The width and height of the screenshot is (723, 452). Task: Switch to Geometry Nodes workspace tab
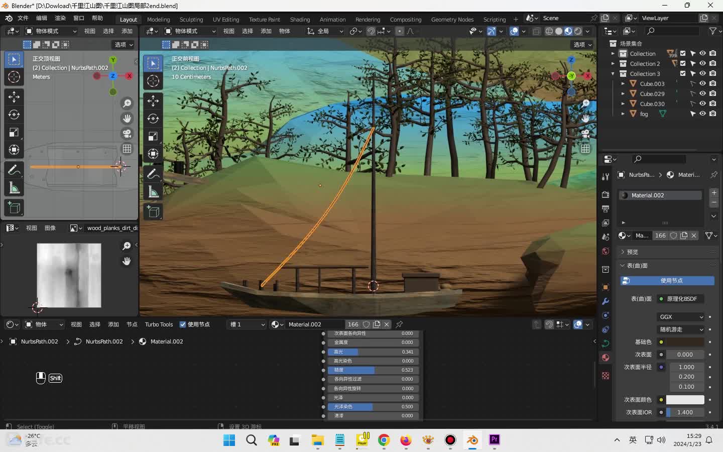click(x=452, y=20)
